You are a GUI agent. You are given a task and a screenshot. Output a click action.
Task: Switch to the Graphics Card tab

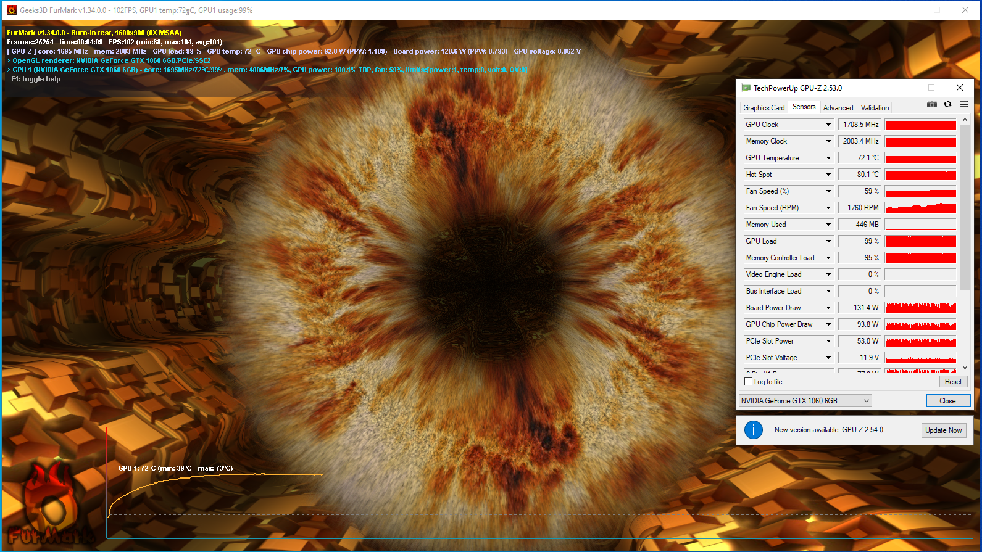click(764, 108)
